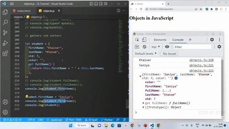Bookmark the page with star icon
Screen dimensions: 229x129
click(x=201, y=9)
